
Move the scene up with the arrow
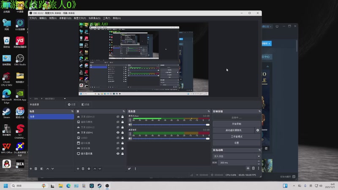48,168
